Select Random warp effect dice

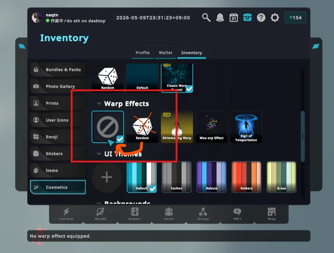[x=142, y=126]
